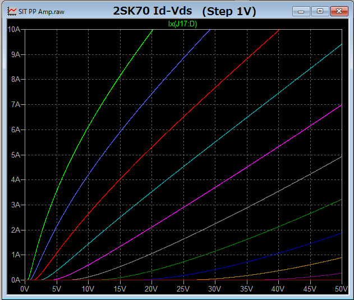354x300 pixels.
Task: Click the 5A vertical axis label
Action: click(x=16, y=155)
